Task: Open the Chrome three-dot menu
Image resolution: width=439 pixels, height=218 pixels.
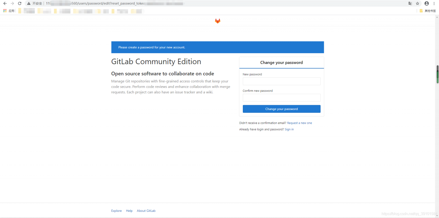Action: tap(434, 3)
